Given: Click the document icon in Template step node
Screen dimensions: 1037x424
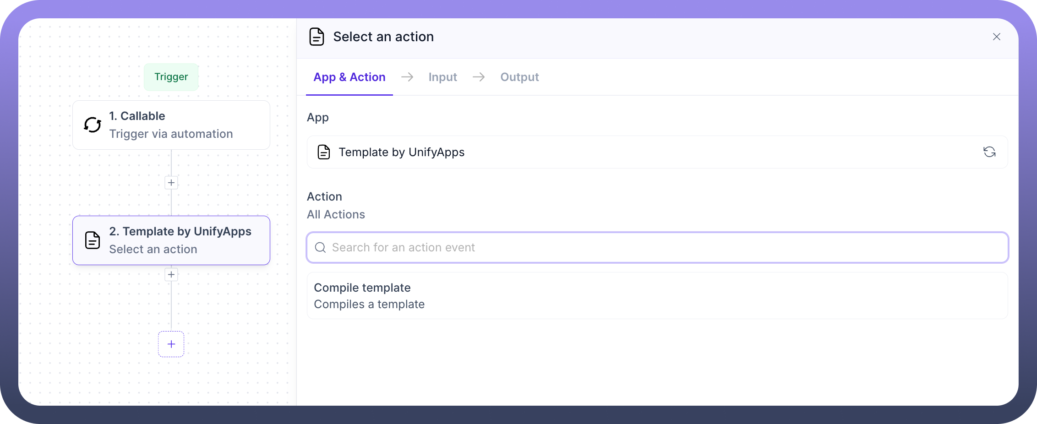Looking at the screenshot, I should tap(93, 240).
